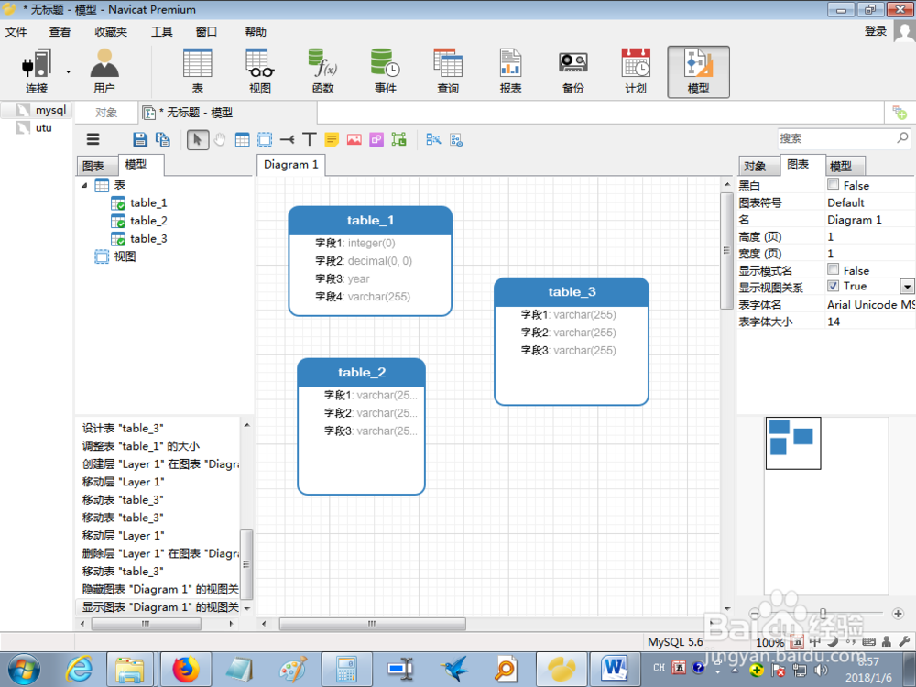Click the Table (表) toolbar icon
Image resolution: width=916 pixels, height=687 pixels.
click(x=198, y=71)
